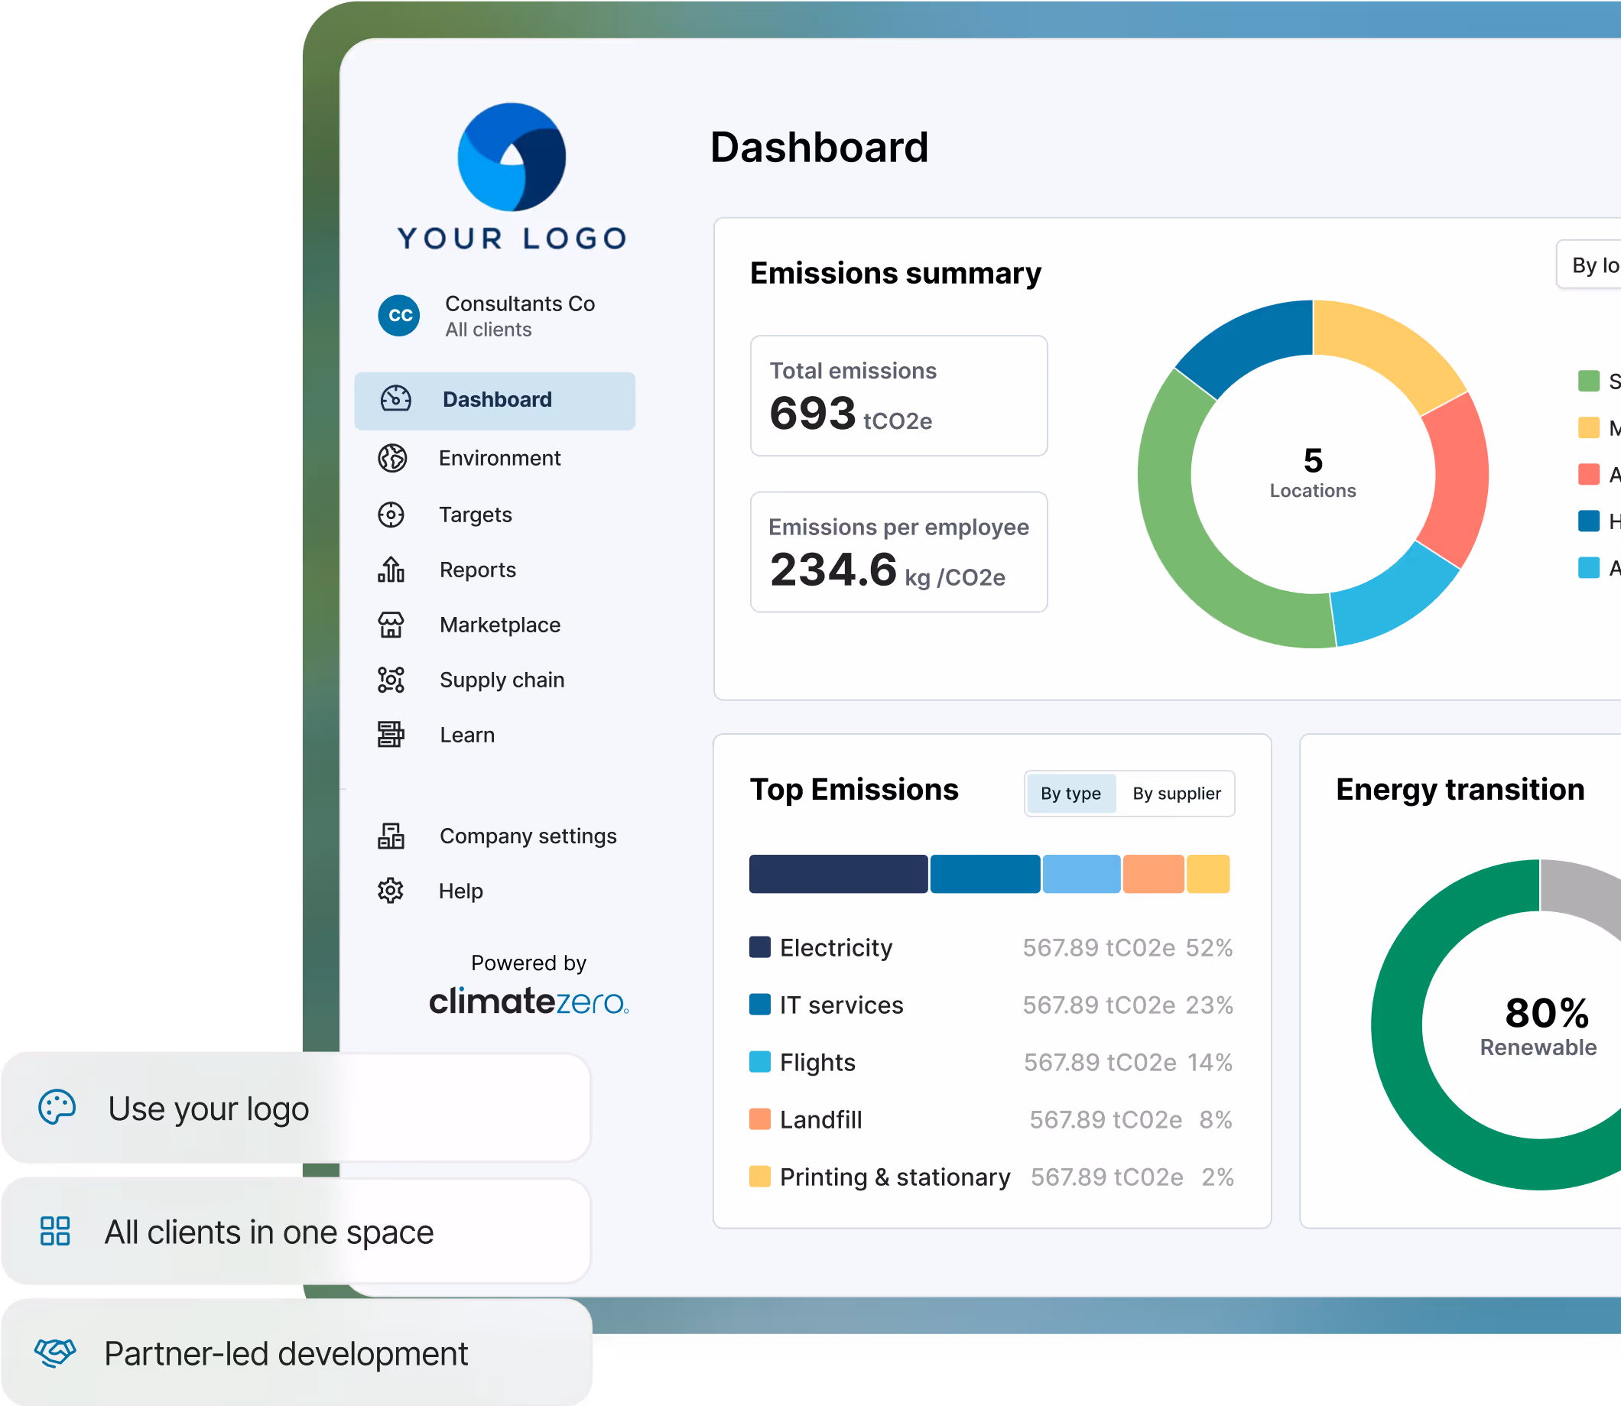Go to the Environment menu item
The image size is (1621, 1406).
pos(500,458)
